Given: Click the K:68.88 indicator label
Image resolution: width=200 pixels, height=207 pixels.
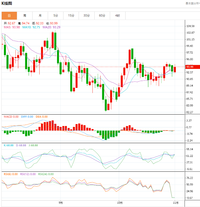Looking at the screenshot, I should coord(9,145).
